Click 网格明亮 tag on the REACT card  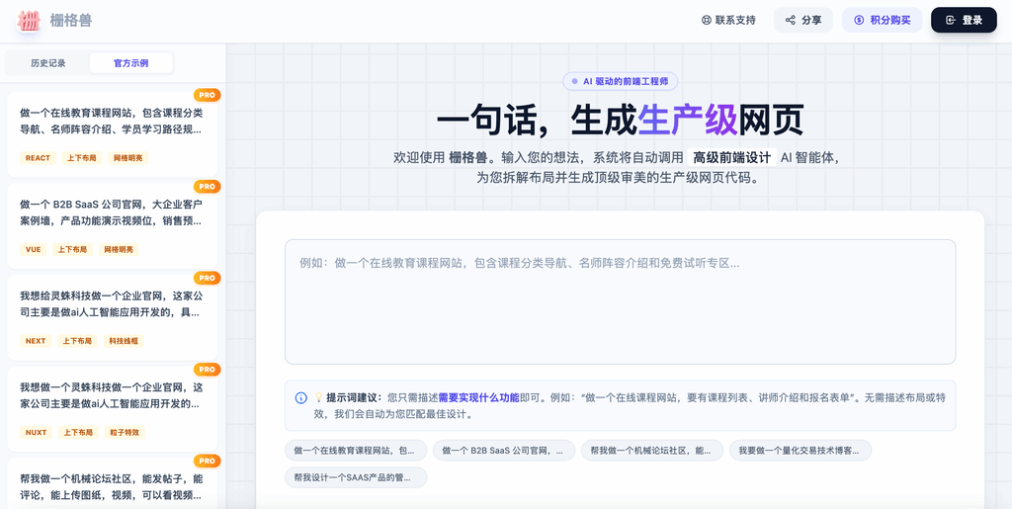click(x=128, y=158)
